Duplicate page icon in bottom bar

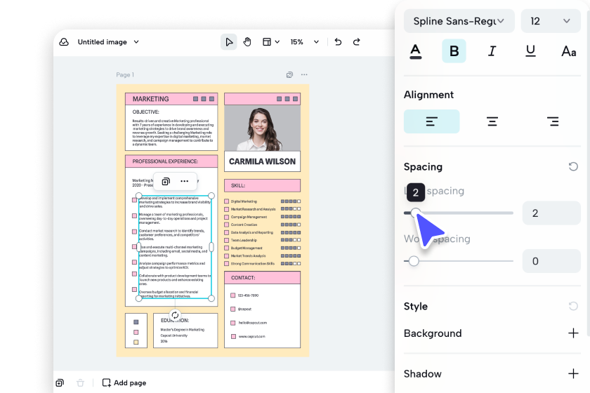(60, 383)
